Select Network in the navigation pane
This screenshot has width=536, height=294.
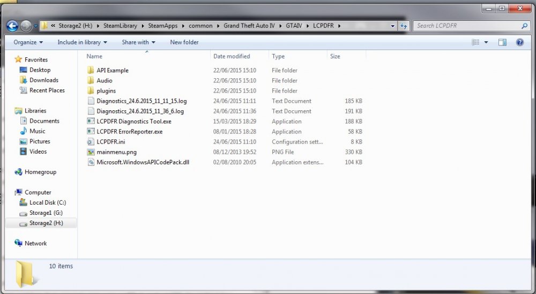click(35, 244)
